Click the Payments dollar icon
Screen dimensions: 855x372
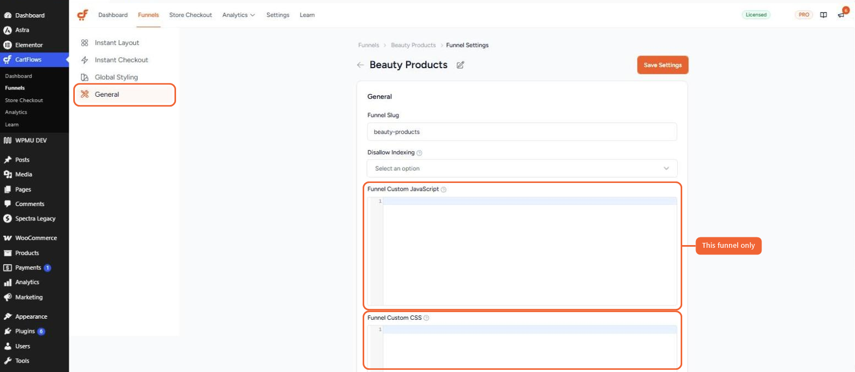click(8, 268)
